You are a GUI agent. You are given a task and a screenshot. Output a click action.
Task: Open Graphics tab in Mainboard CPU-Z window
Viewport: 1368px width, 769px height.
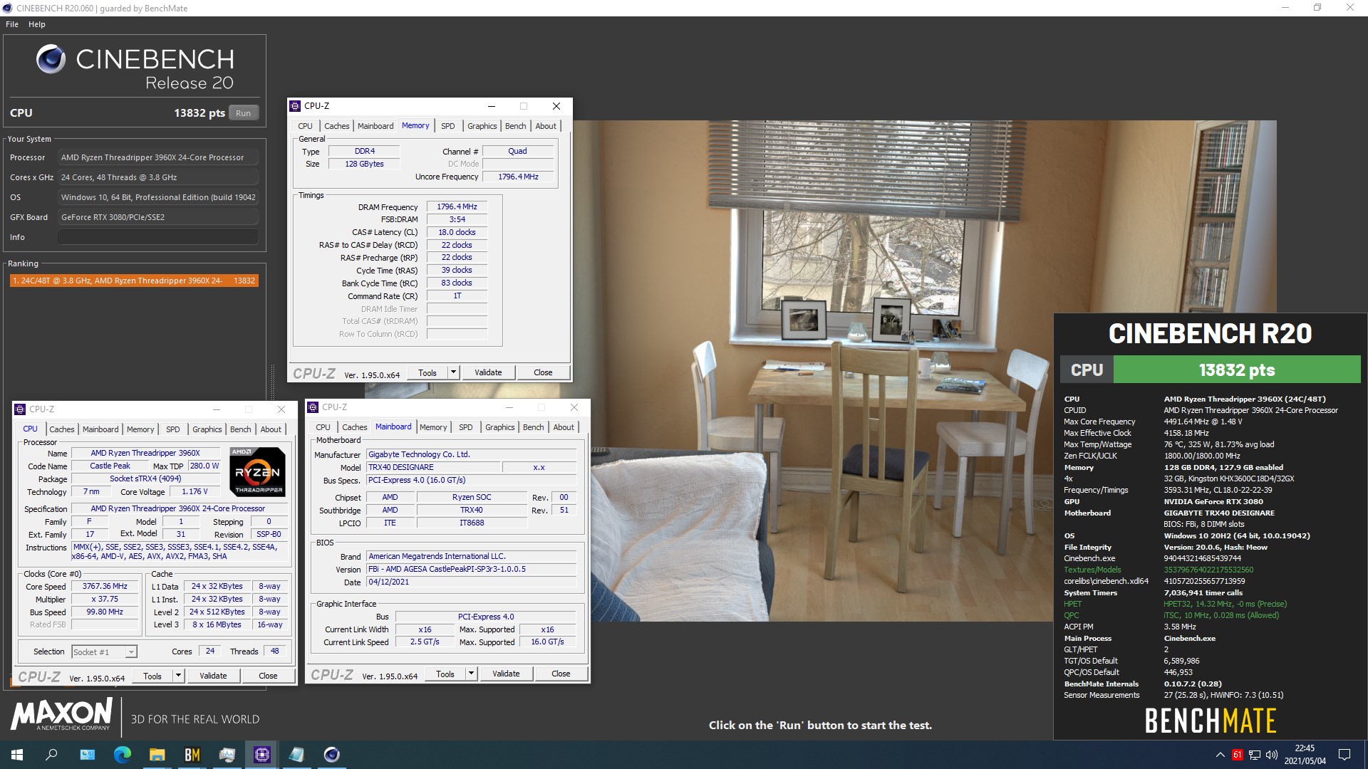tap(500, 427)
